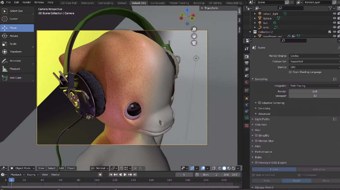Screen dimensions: 340x190
Task: Toggle X-ray view in viewport header
Action: 213,168
